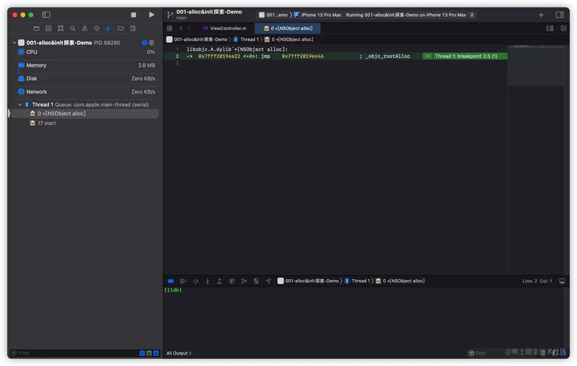Screen dimensions: 577x366
Task: Select stack frame 17 start
Action: point(85,123)
